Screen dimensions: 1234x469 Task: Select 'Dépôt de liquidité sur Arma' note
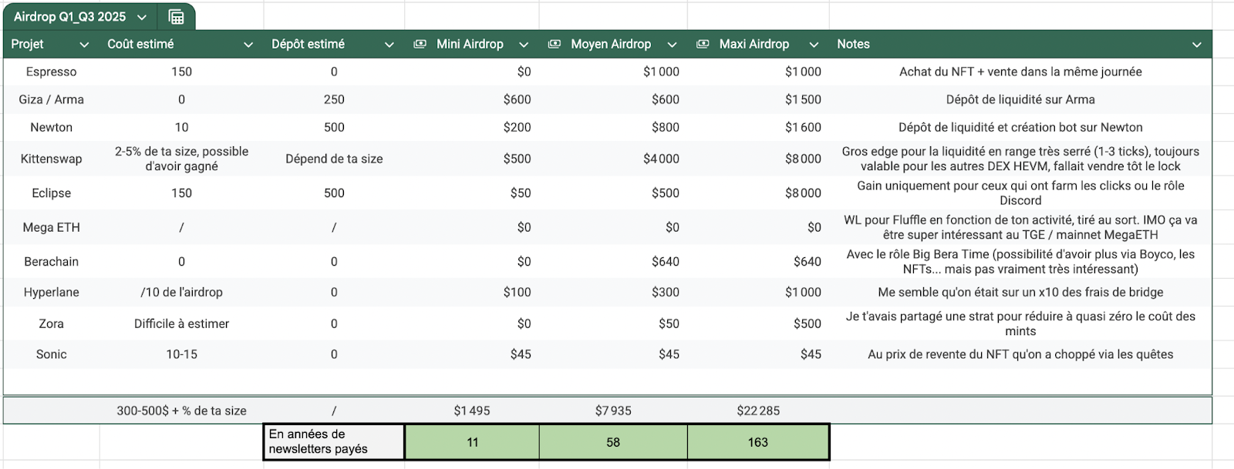click(x=1020, y=99)
